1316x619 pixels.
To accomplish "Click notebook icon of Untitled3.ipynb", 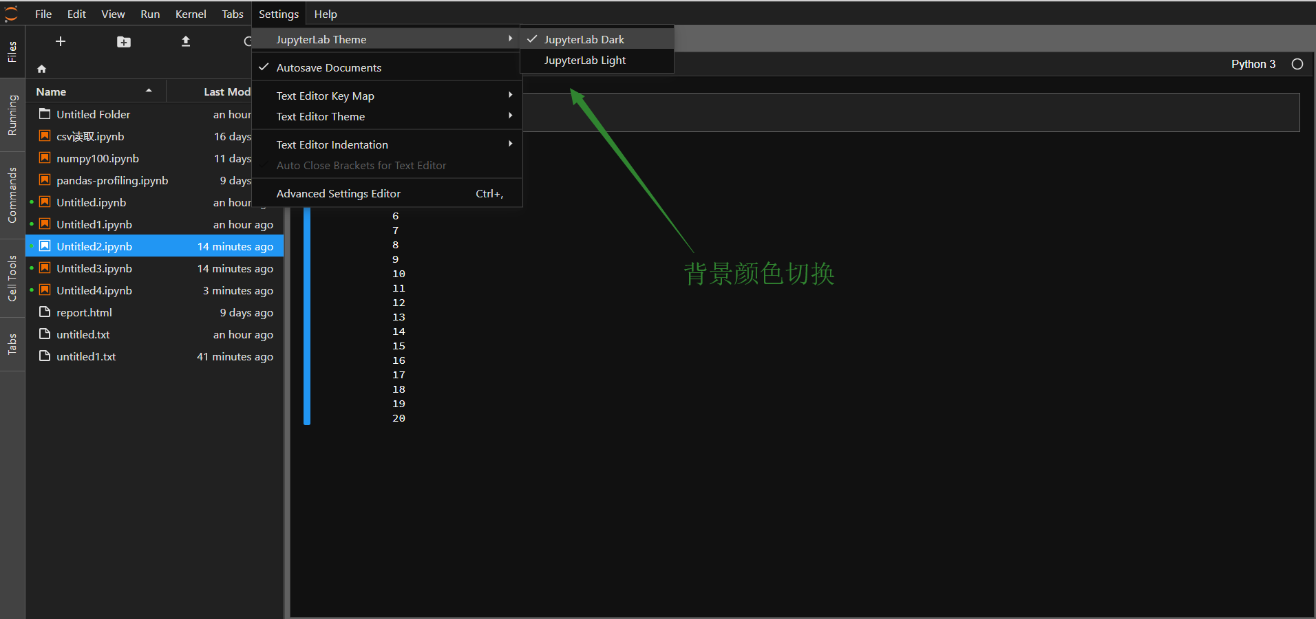I will (x=45, y=268).
